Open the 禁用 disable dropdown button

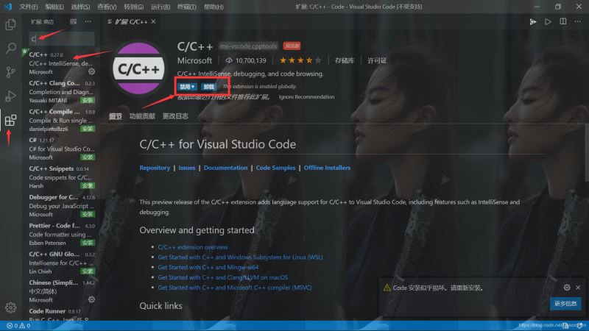[187, 87]
